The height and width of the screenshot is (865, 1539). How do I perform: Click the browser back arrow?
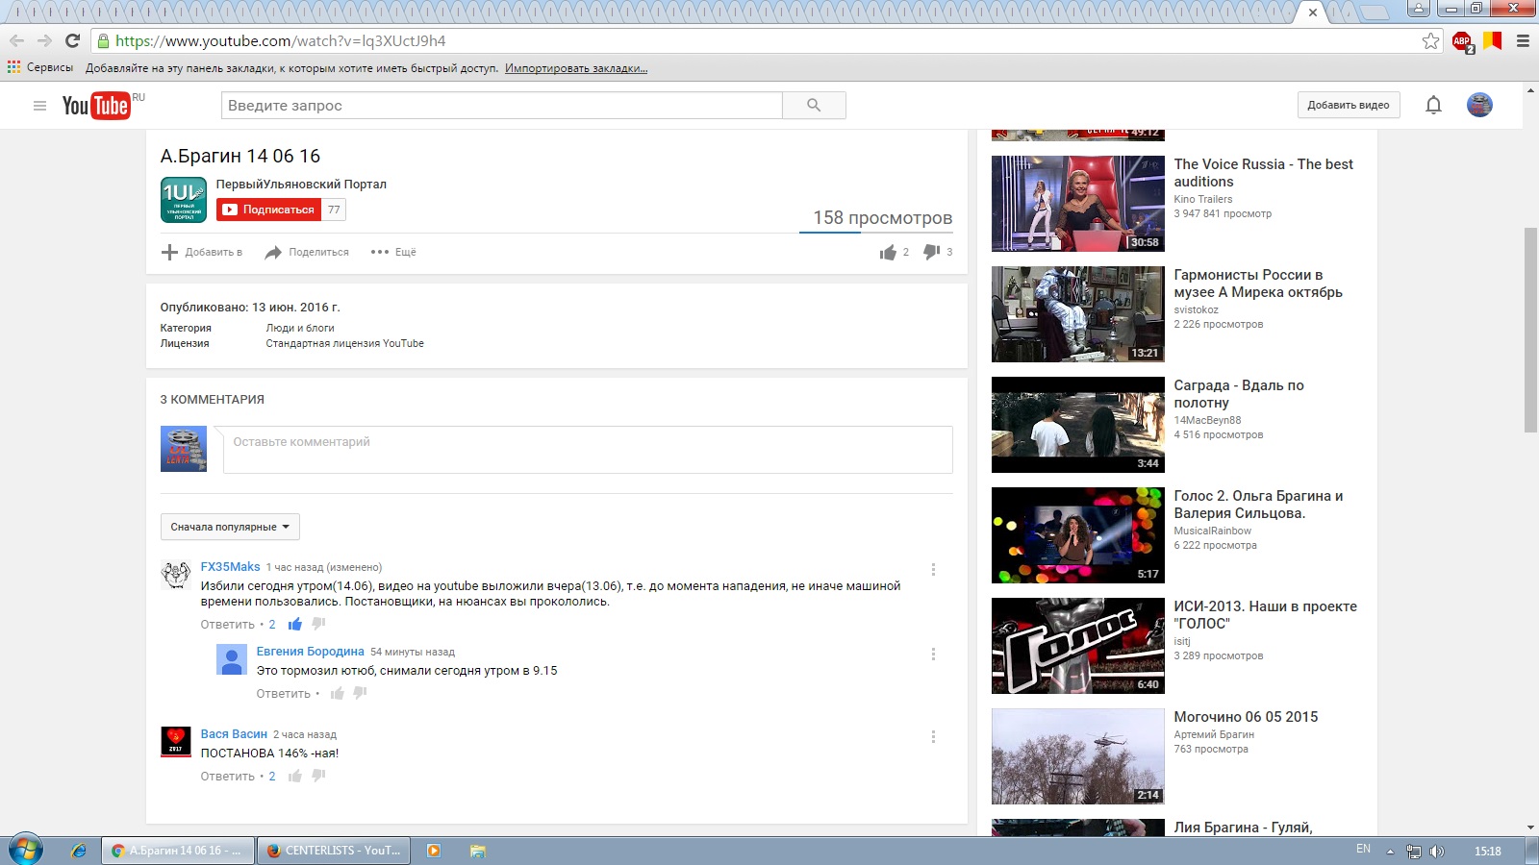pyautogui.click(x=16, y=40)
